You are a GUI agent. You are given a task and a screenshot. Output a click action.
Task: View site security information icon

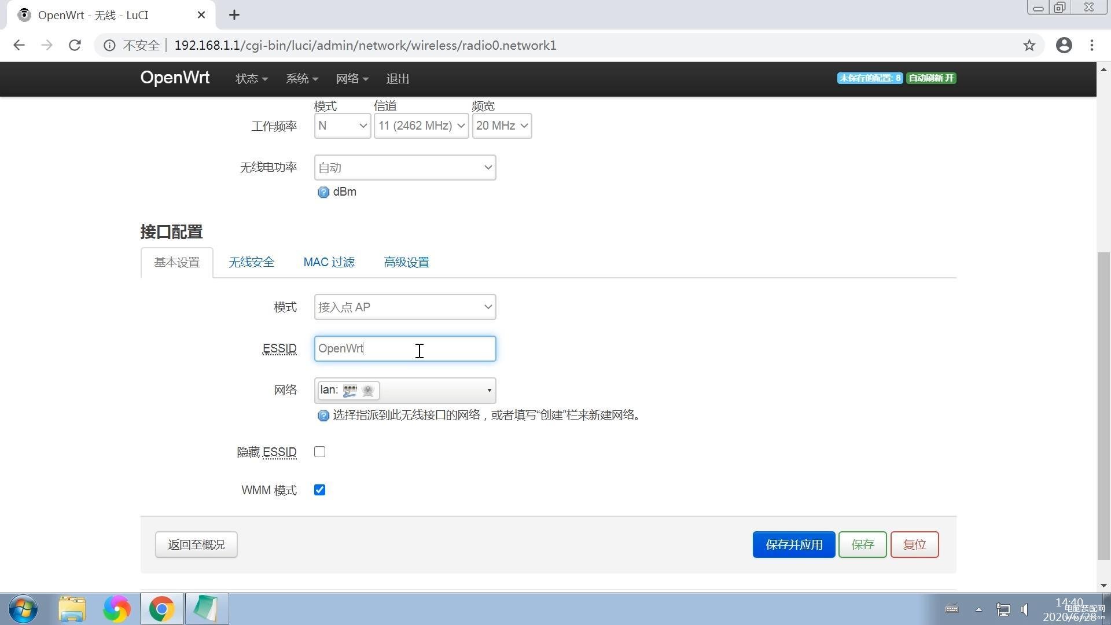(109, 45)
